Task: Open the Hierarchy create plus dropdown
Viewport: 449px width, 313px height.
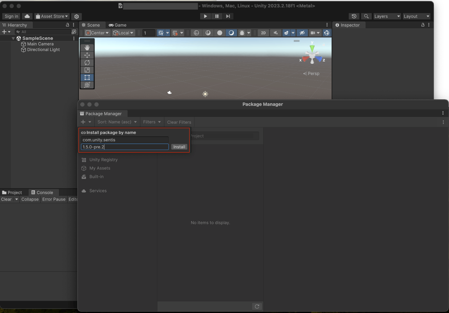Action: pos(6,32)
